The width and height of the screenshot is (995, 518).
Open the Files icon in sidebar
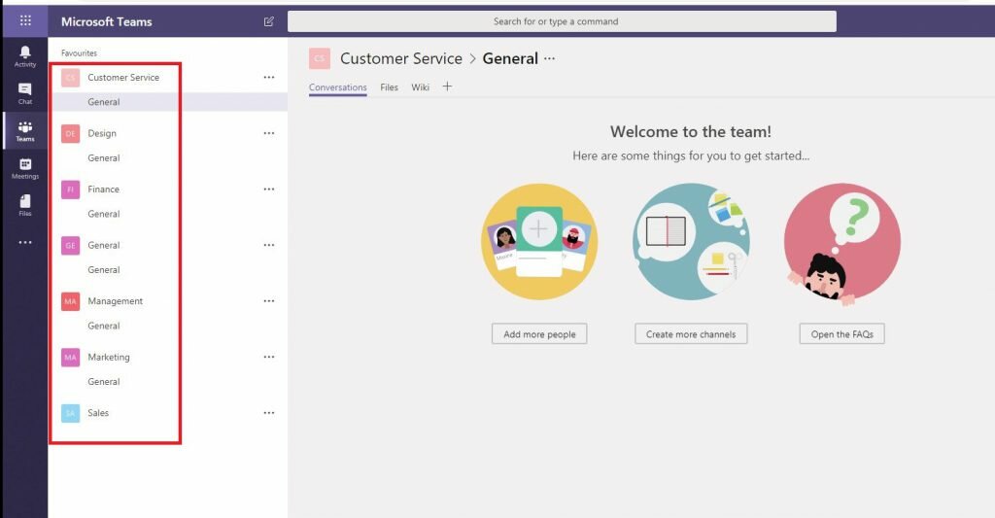24,205
